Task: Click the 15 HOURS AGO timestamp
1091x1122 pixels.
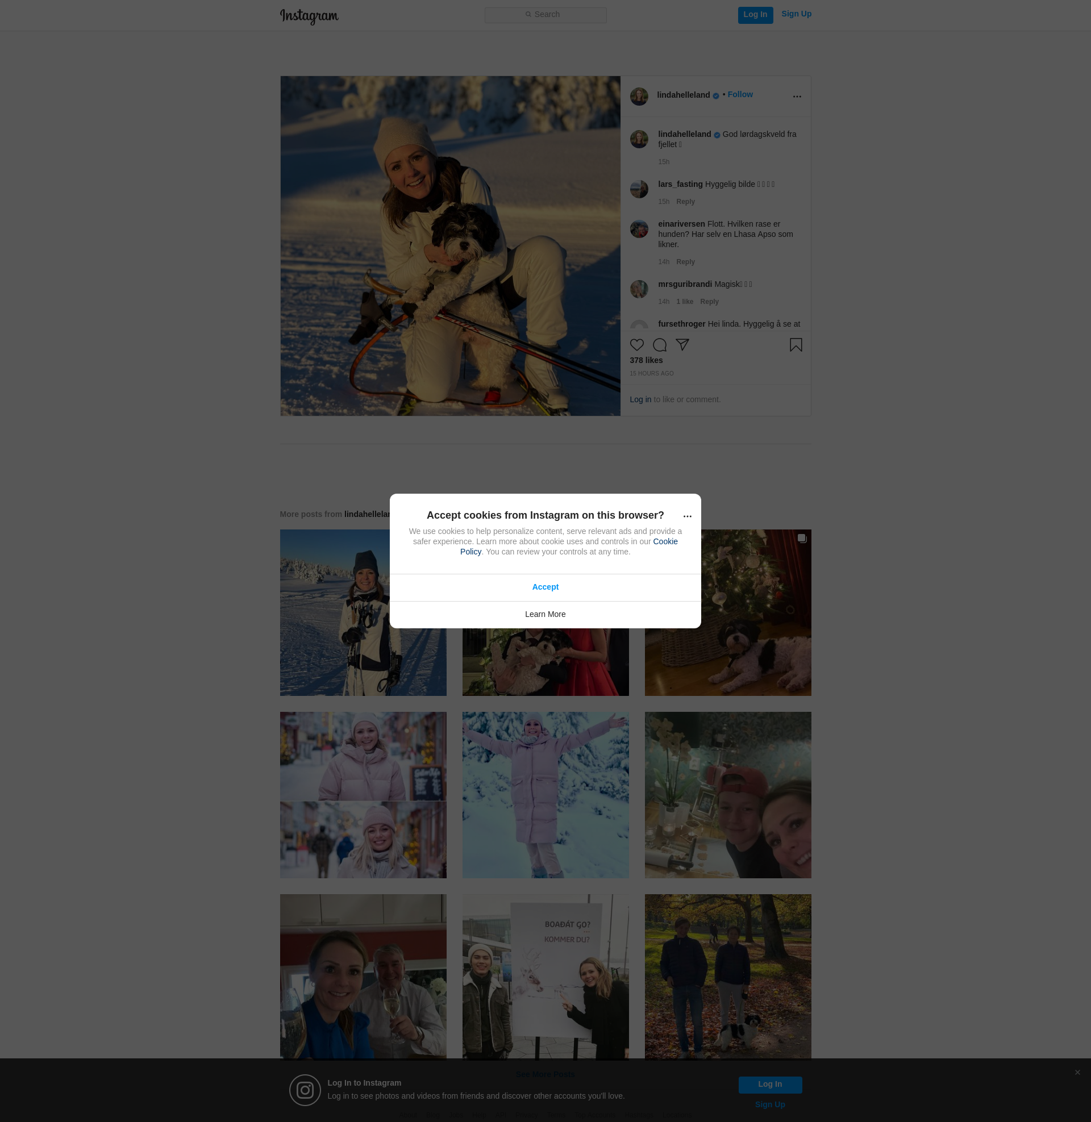Action: (x=652, y=373)
